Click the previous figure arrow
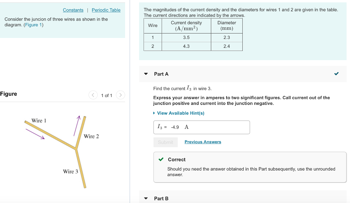 click(93, 95)
